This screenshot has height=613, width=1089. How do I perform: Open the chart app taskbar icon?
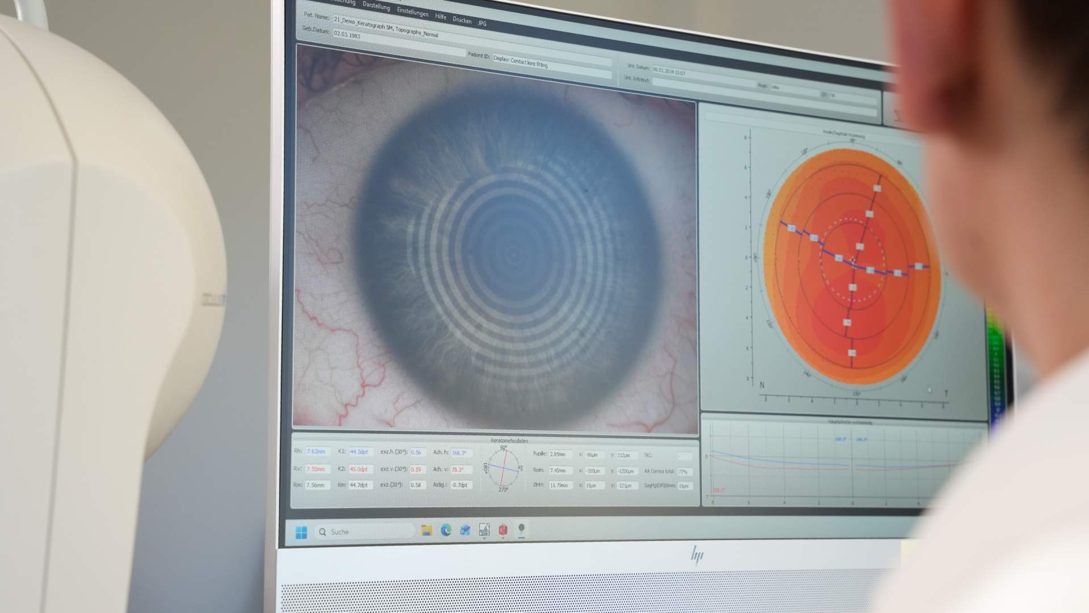[484, 530]
